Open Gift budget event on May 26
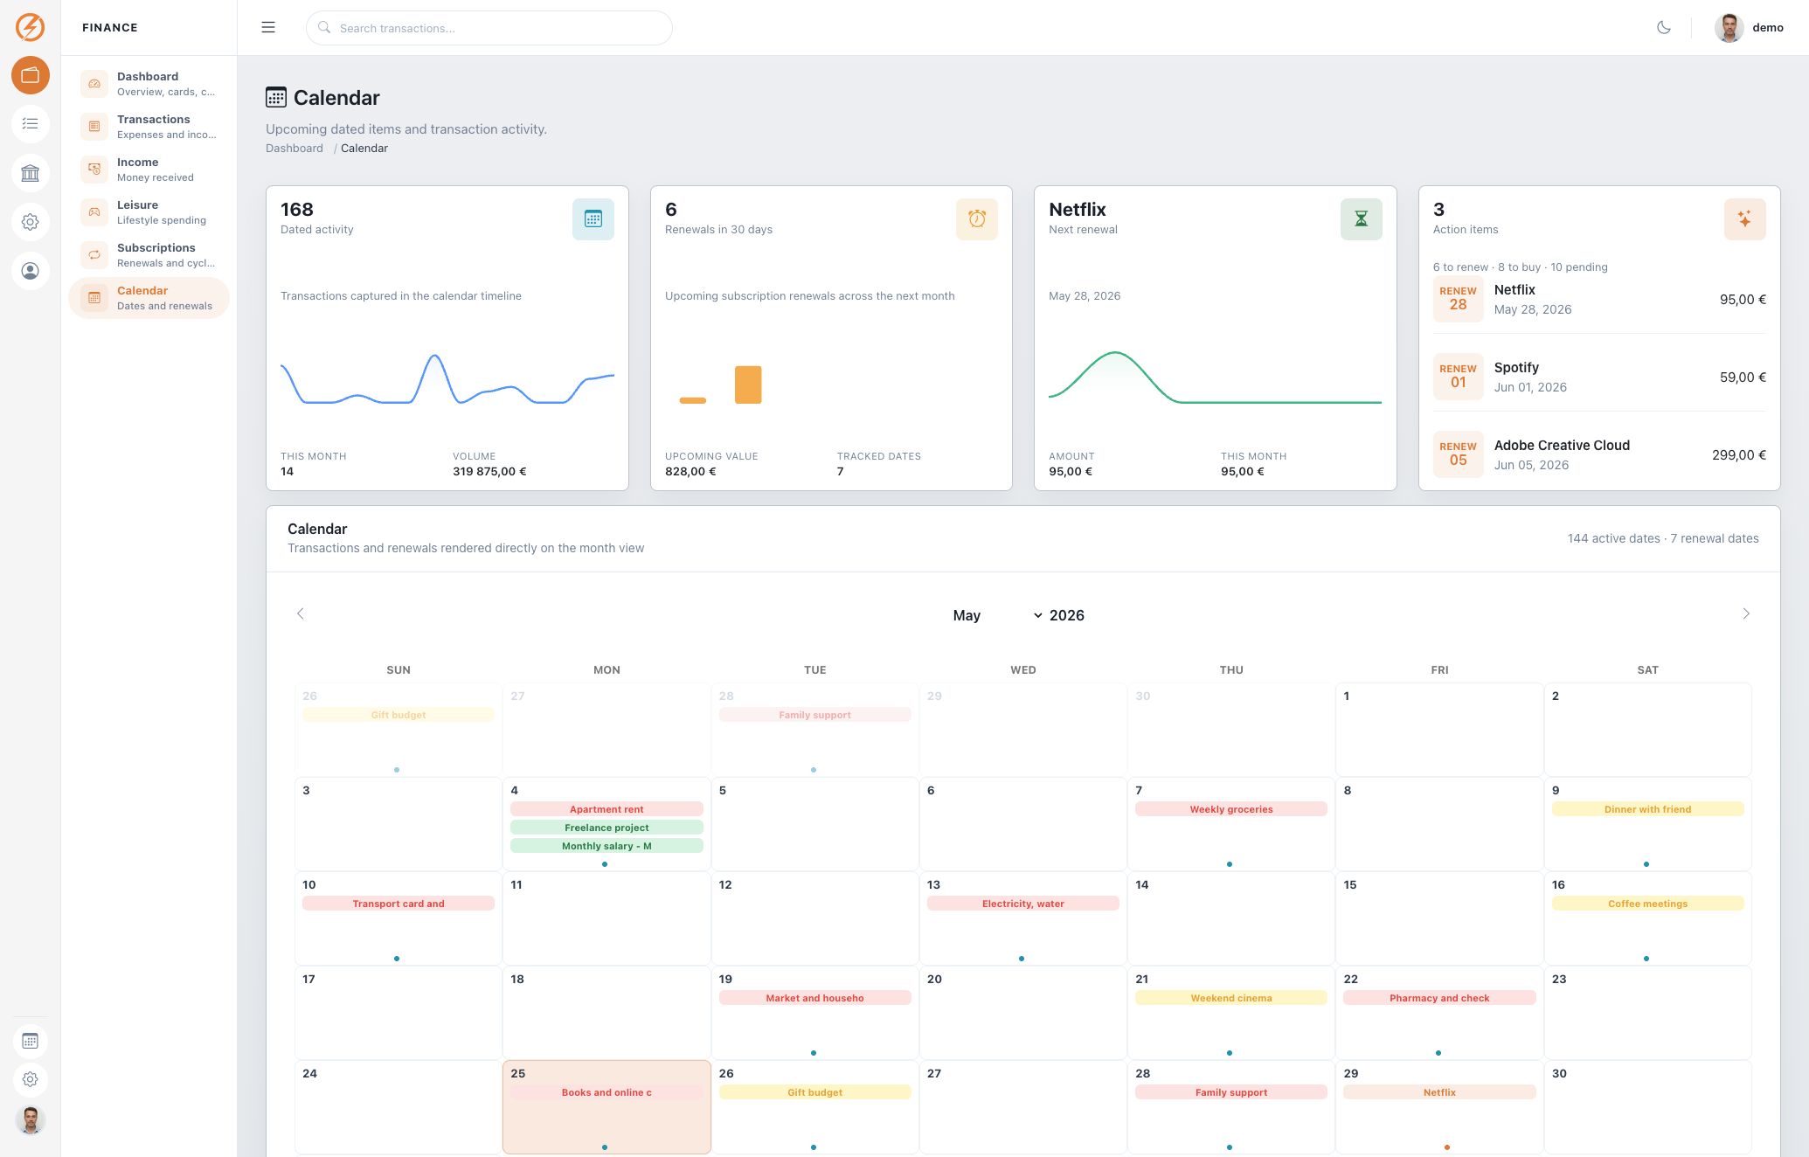The image size is (1809, 1157). [x=814, y=1092]
